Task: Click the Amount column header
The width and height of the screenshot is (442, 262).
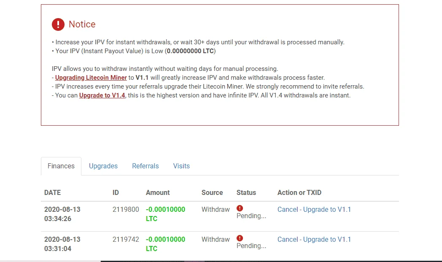Action: point(158,193)
